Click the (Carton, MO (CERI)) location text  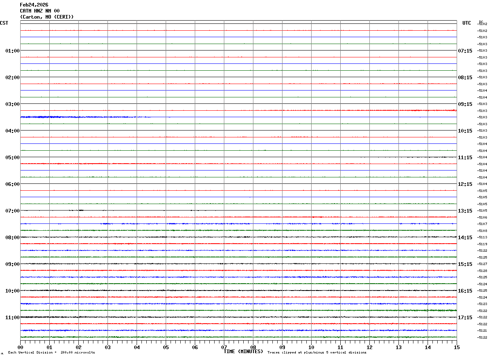pyautogui.click(x=47, y=17)
